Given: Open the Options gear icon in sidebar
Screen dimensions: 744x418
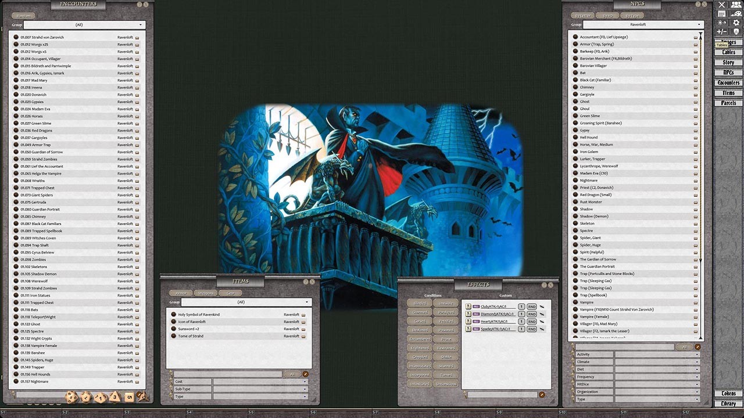Looking at the screenshot, I should point(736,22).
